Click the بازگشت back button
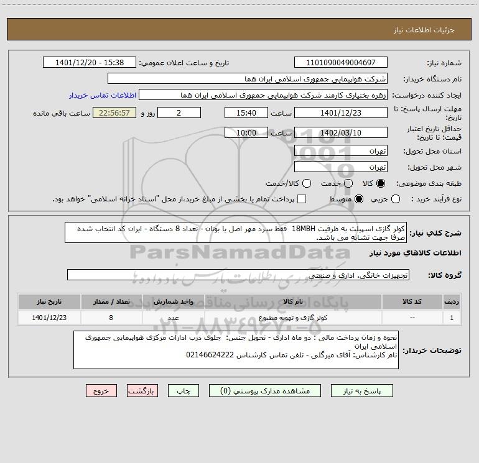 click(x=142, y=391)
